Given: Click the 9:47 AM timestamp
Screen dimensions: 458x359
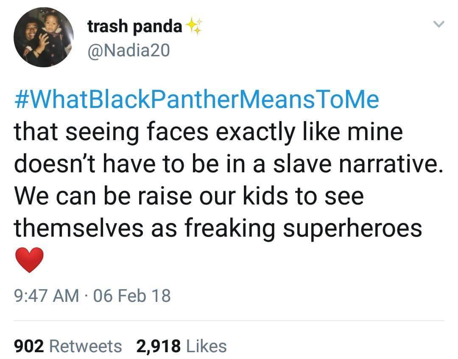Looking at the screenshot, I should (47, 295).
